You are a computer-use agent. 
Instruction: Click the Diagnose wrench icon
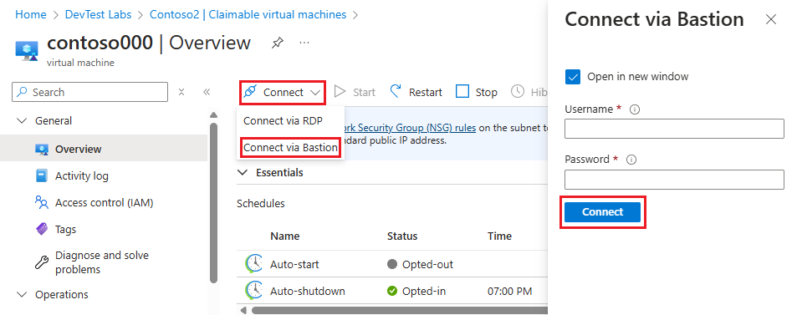(42, 262)
